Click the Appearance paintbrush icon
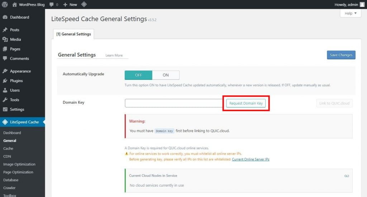The width and height of the screenshot is (367, 197). [5, 71]
